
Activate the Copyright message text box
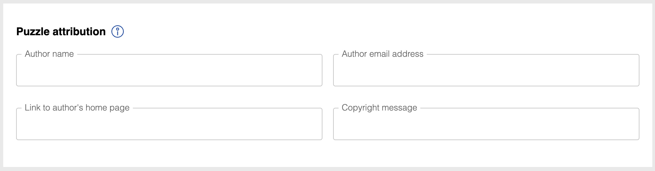click(x=486, y=124)
